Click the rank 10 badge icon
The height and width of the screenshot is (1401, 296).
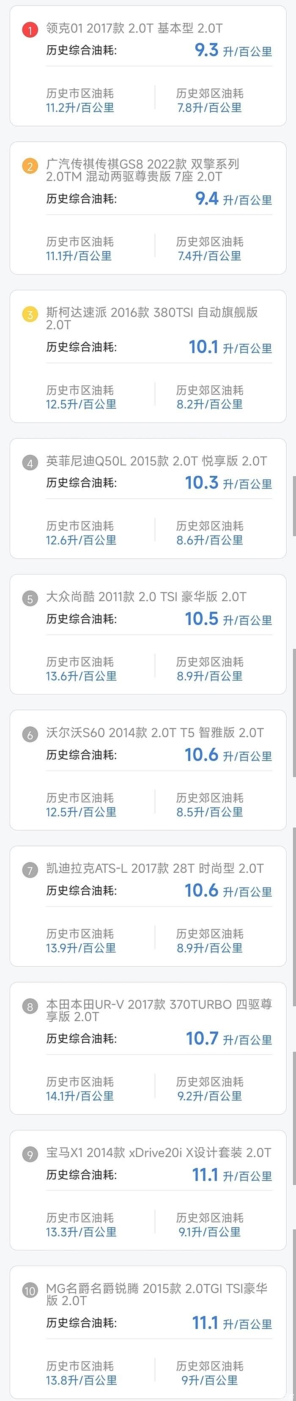click(30, 1291)
